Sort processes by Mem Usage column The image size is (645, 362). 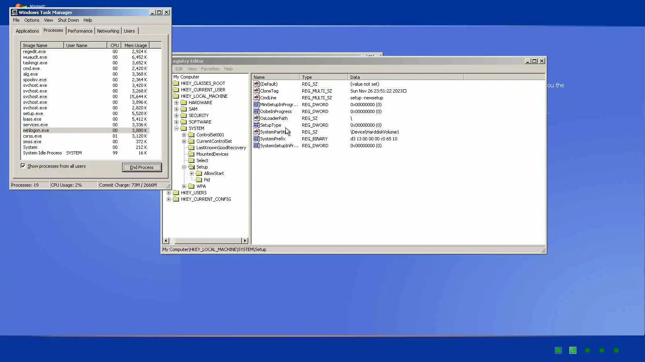point(135,45)
